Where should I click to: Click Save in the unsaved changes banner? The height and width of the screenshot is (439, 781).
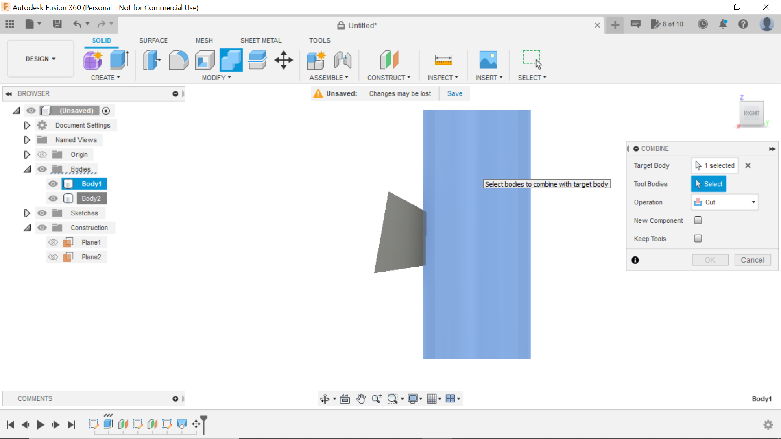coord(454,93)
